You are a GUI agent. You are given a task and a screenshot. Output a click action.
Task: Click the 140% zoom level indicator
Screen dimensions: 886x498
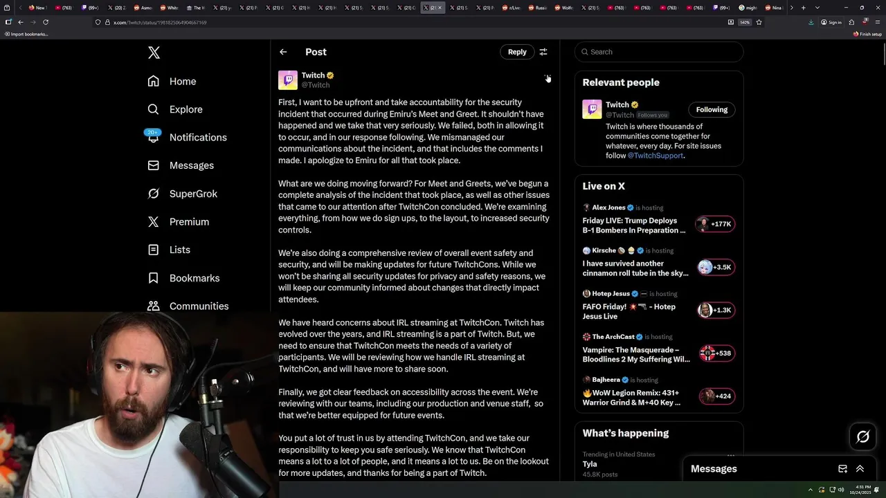745,22
